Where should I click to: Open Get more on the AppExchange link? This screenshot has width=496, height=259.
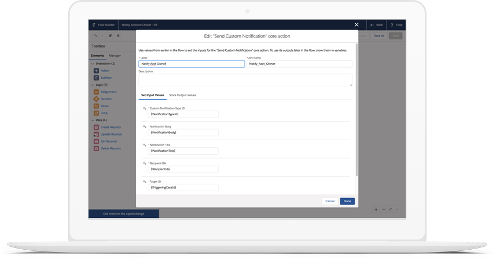[x=124, y=214]
